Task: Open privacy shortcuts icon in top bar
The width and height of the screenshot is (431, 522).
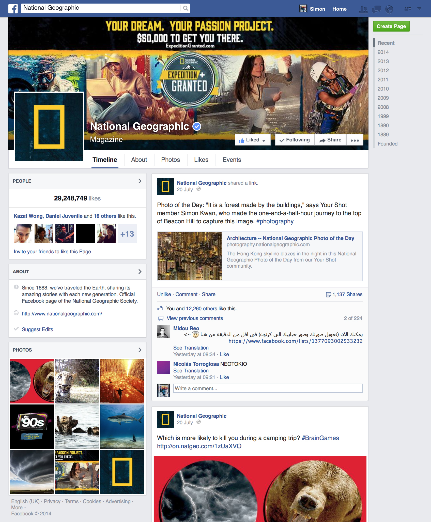Action: pyautogui.click(x=408, y=9)
